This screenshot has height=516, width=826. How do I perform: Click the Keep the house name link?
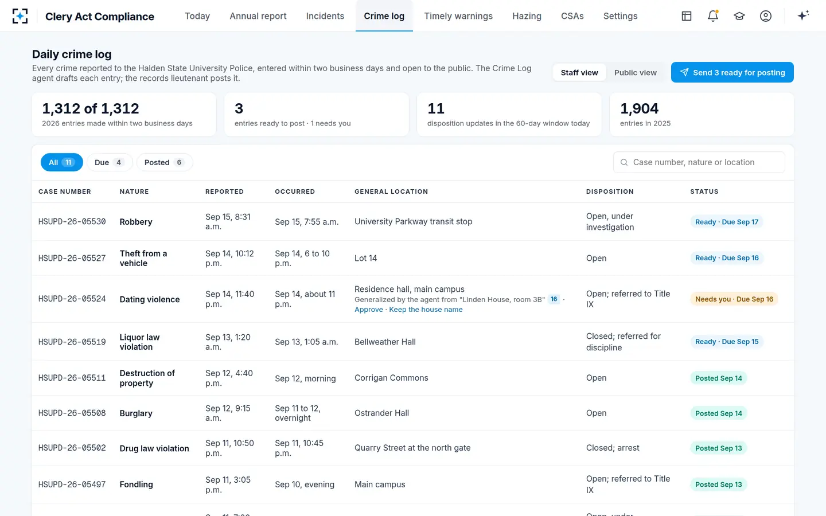[426, 310]
